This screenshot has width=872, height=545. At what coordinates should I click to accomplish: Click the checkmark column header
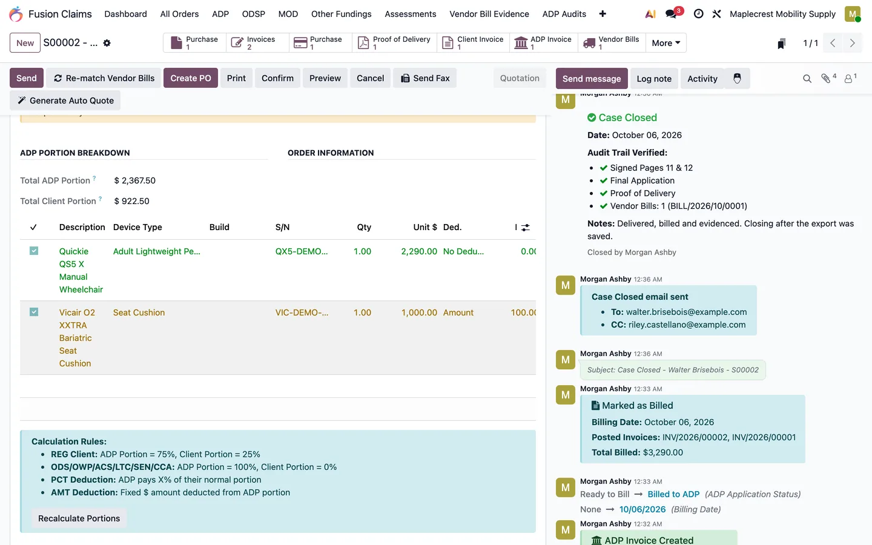33,227
